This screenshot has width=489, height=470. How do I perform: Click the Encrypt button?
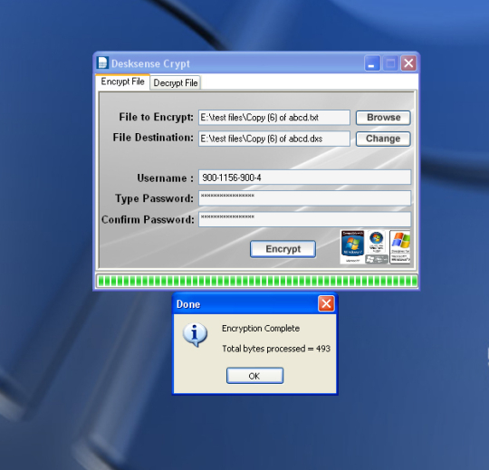[x=283, y=249]
